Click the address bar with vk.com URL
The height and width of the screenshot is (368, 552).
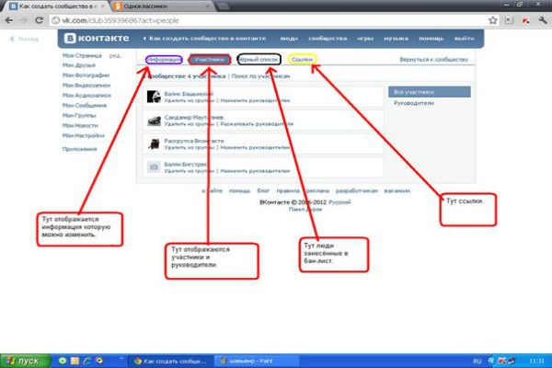[268, 20]
